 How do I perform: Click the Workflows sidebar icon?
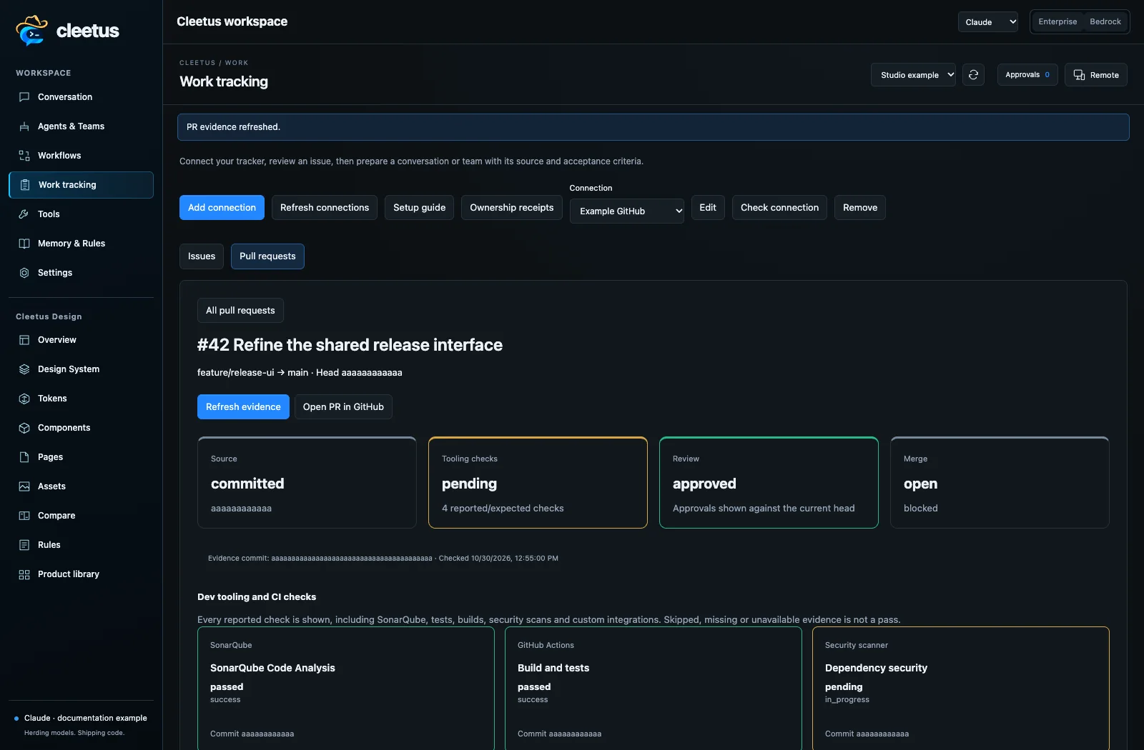pyautogui.click(x=24, y=156)
